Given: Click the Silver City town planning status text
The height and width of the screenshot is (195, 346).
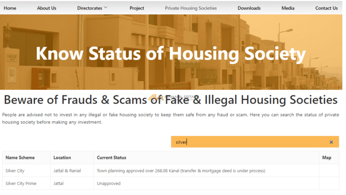Looking at the screenshot, I should (x=181, y=171).
